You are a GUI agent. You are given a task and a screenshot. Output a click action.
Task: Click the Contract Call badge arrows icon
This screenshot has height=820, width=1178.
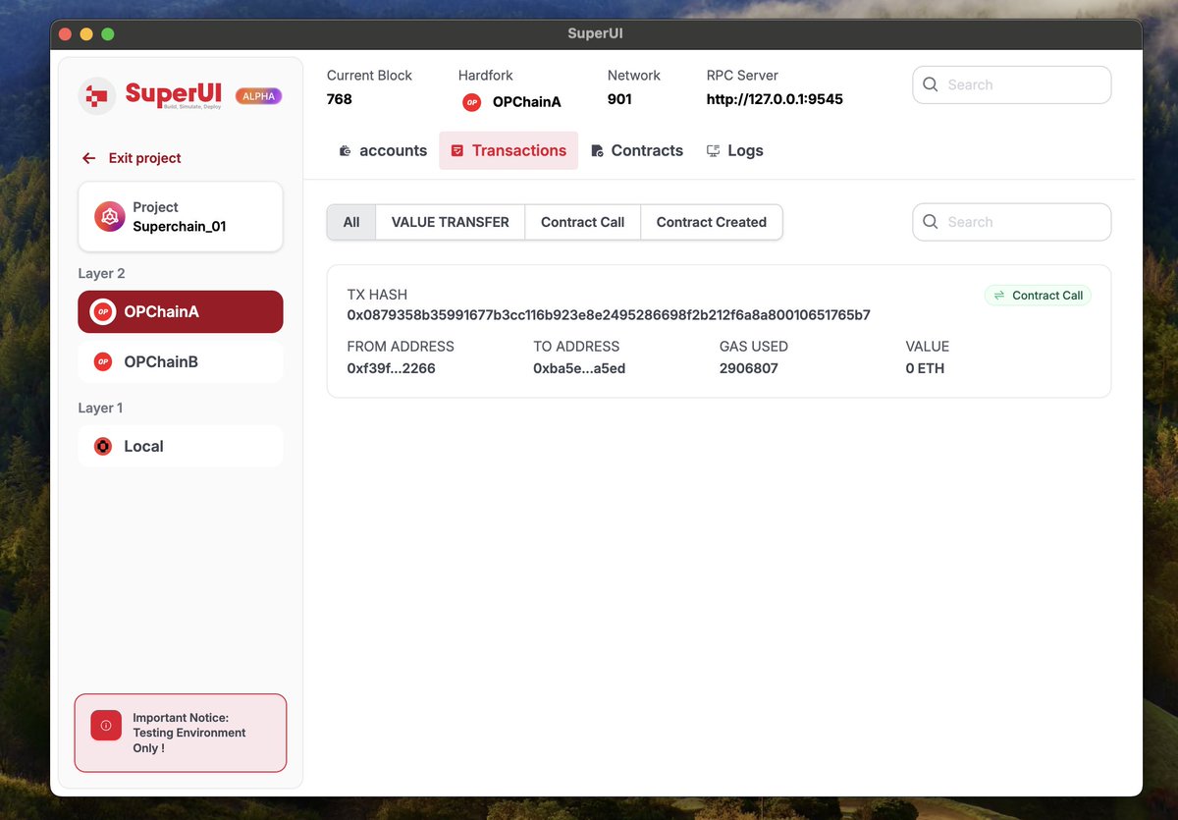click(x=999, y=296)
